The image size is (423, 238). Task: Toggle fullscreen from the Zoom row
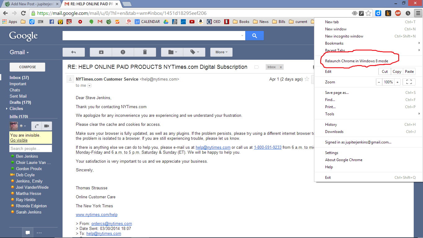(x=409, y=82)
